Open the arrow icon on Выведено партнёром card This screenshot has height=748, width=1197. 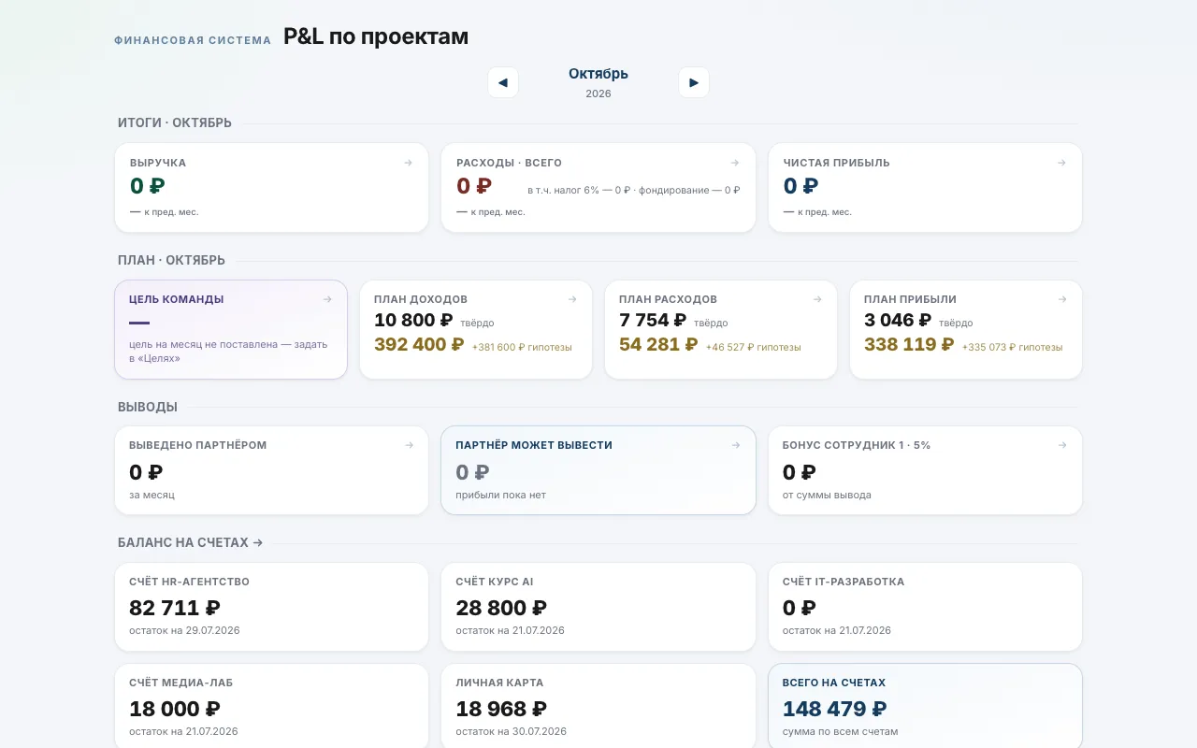click(x=409, y=445)
